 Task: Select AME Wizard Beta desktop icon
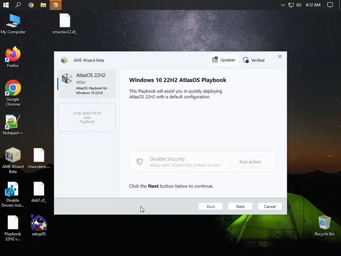click(x=13, y=160)
